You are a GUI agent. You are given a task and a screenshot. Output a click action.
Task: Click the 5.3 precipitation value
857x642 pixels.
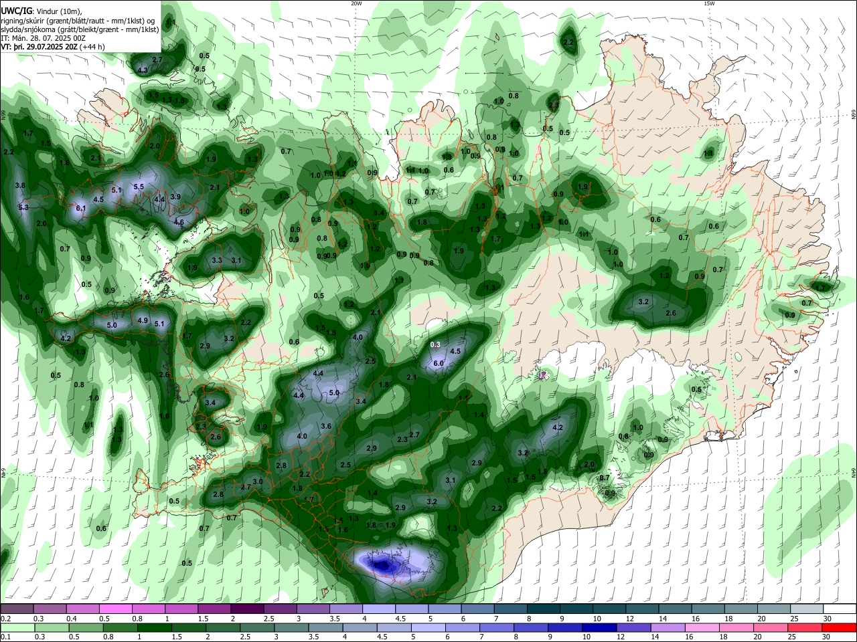(23, 208)
